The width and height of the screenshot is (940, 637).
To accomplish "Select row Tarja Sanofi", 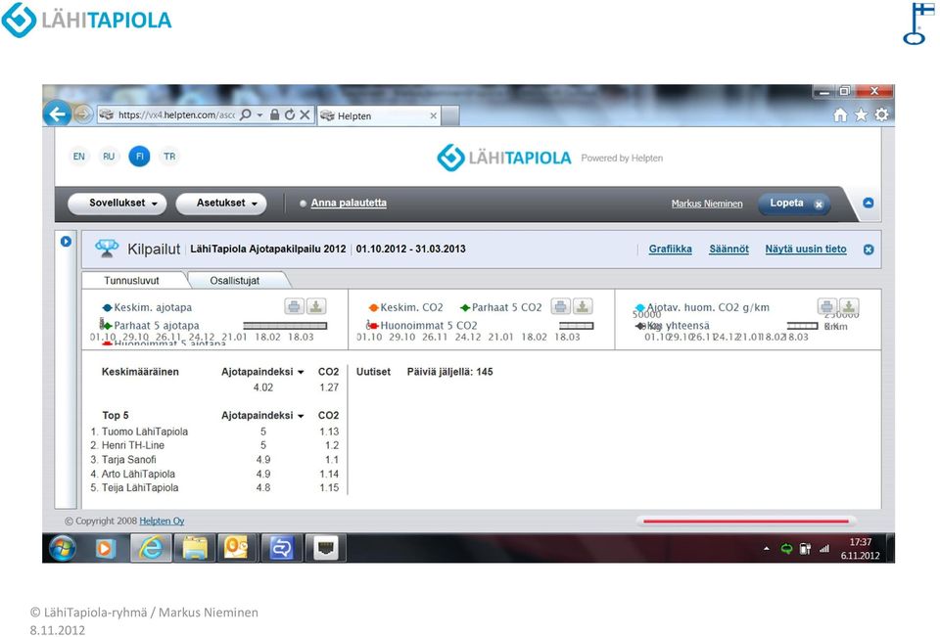I will 214,460.
